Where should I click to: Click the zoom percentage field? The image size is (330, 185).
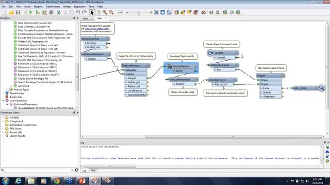pyautogui.click(x=120, y=12)
